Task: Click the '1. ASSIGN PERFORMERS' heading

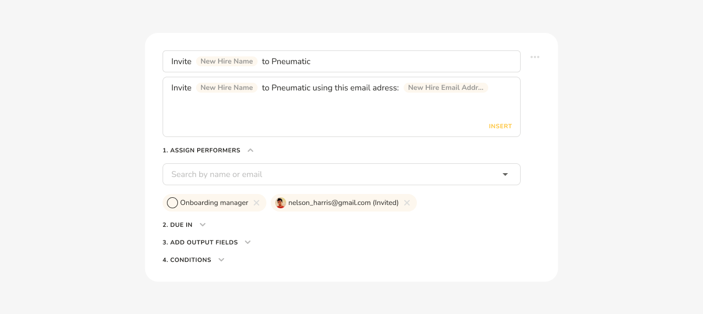Action: [202, 150]
